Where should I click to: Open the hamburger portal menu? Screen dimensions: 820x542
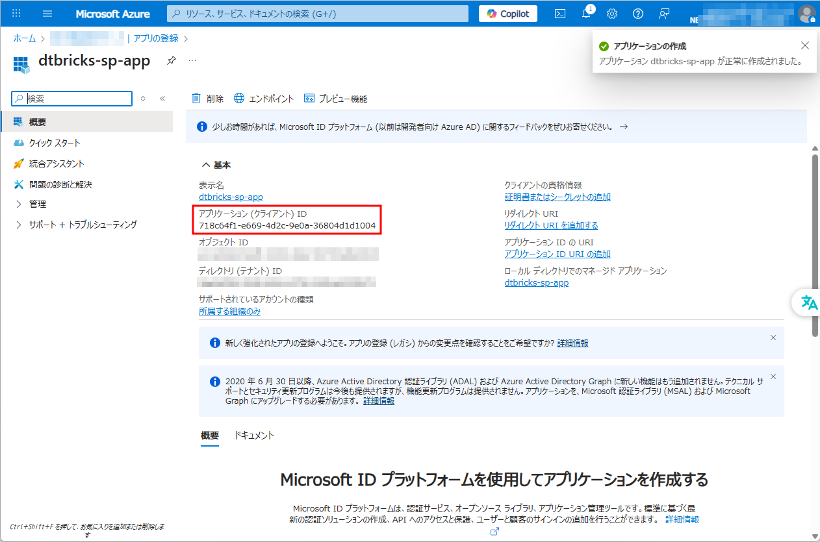coord(47,14)
